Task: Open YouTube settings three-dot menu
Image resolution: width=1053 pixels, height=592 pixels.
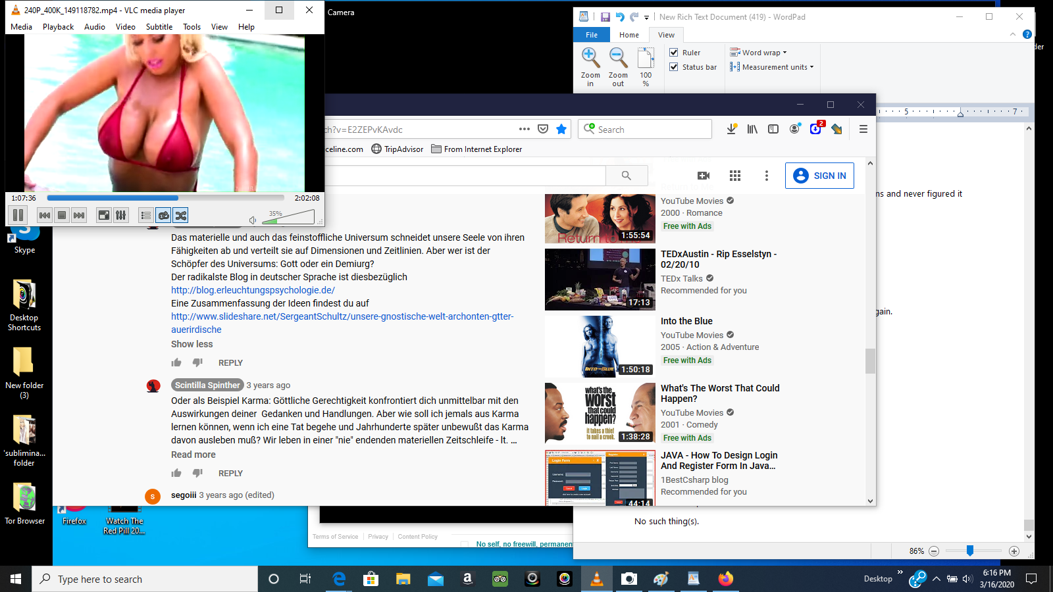Action: (x=767, y=176)
